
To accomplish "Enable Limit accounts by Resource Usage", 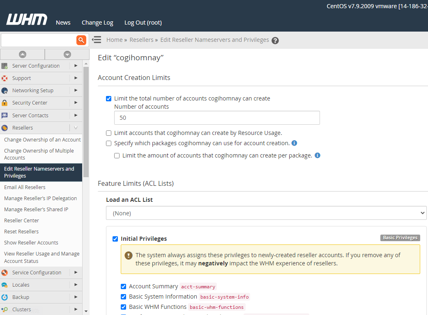I will point(109,133).
